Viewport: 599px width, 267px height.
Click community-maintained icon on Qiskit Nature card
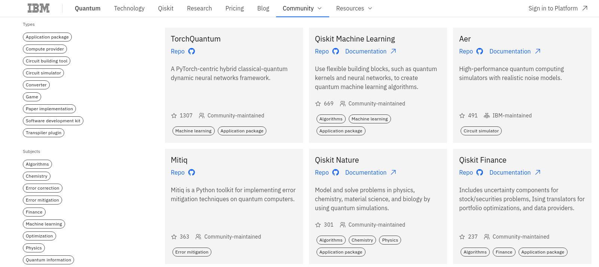pyautogui.click(x=343, y=225)
